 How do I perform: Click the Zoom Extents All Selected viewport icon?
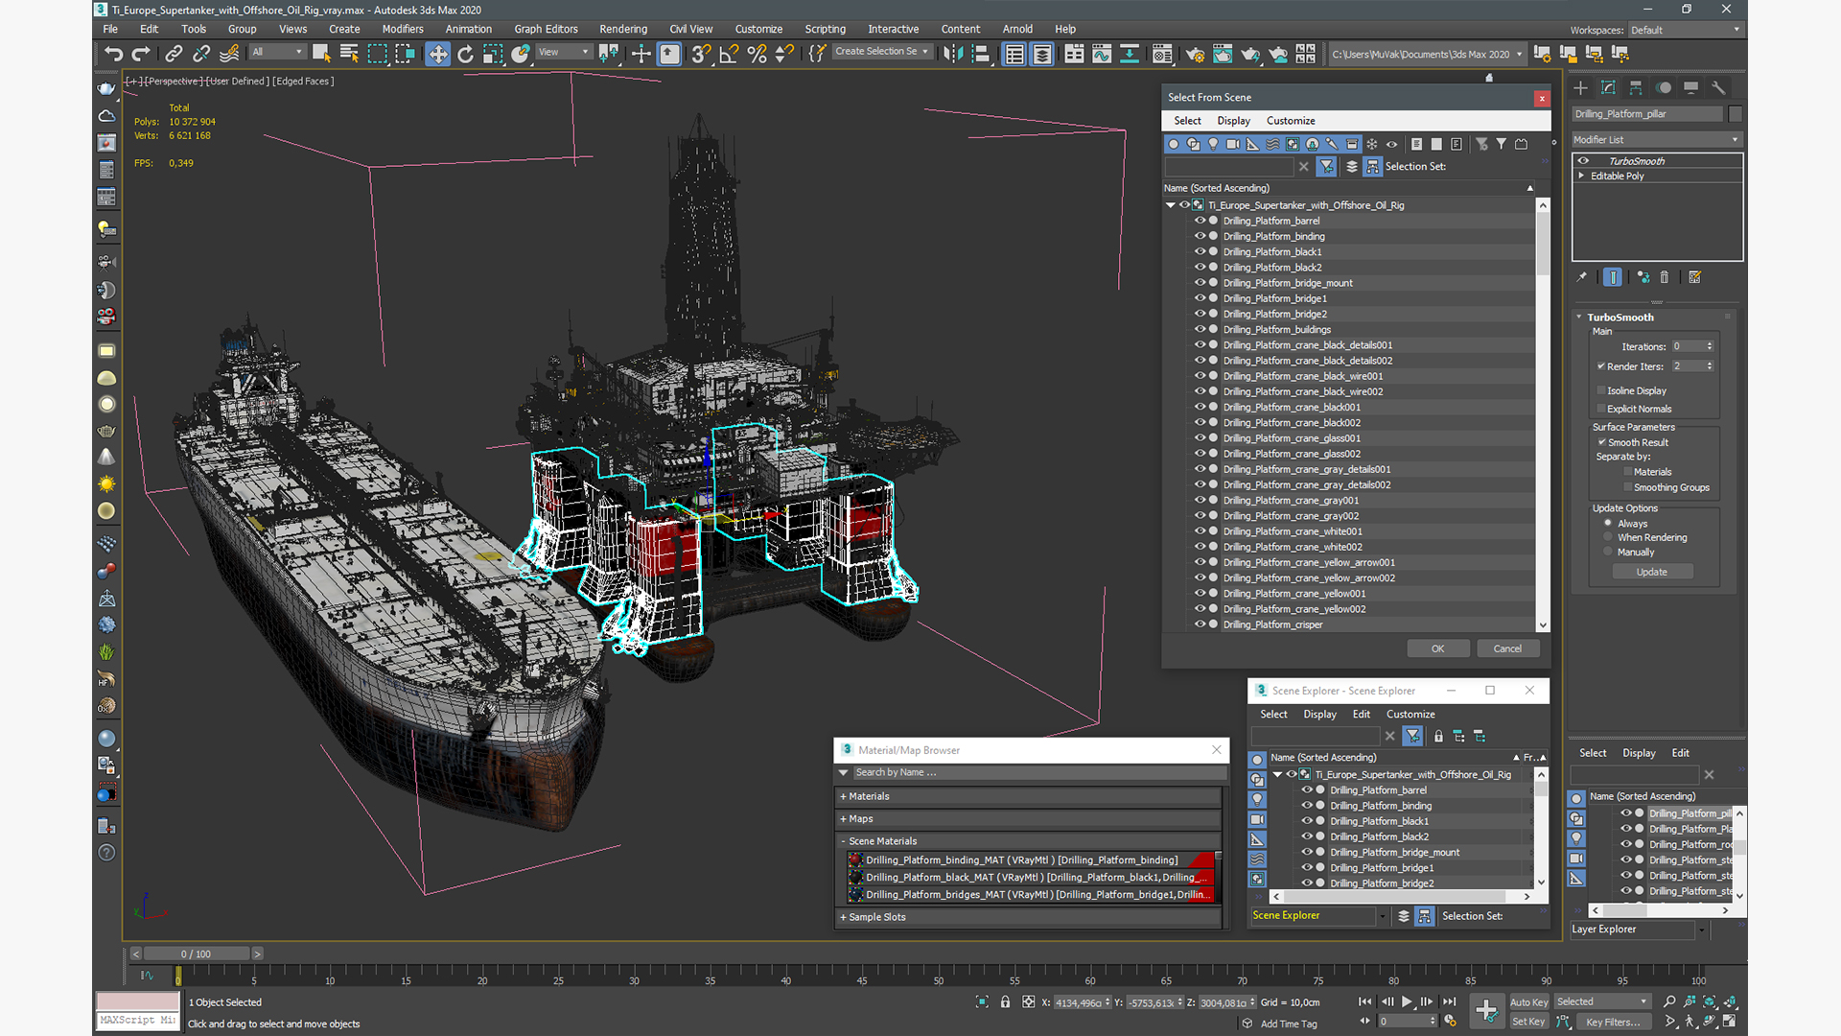pyautogui.click(x=1731, y=1001)
